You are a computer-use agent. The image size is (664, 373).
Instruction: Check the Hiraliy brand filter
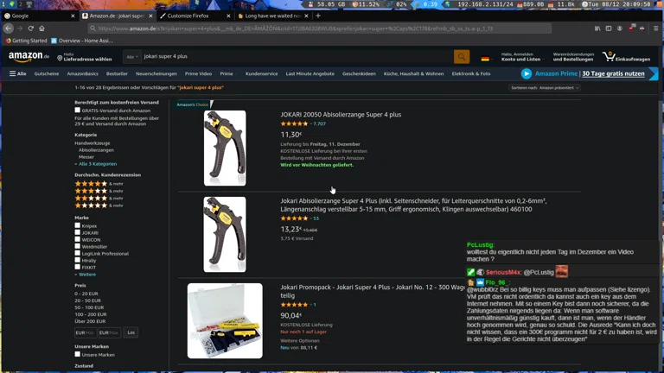pyautogui.click(x=78, y=260)
